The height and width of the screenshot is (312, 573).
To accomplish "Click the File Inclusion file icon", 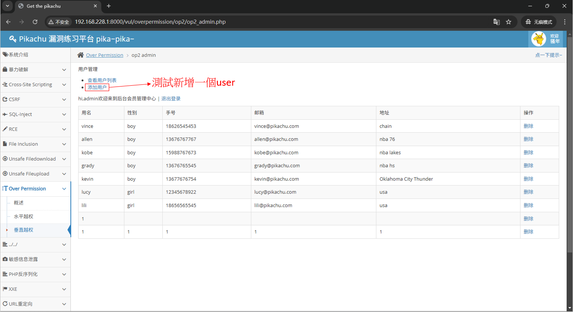I will pos(5,144).
